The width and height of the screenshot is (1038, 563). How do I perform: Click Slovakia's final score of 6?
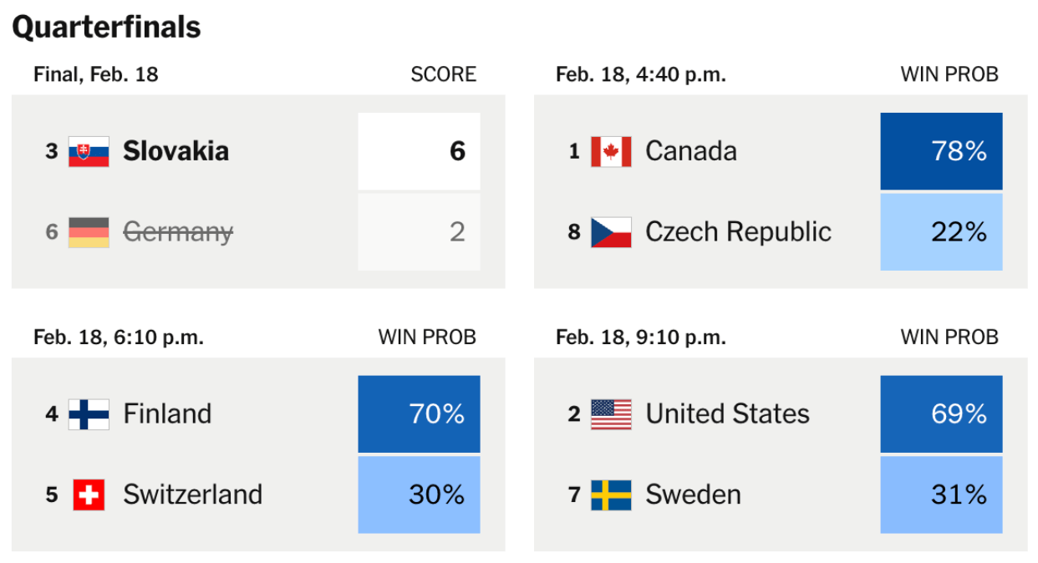[x=419, y=151]
